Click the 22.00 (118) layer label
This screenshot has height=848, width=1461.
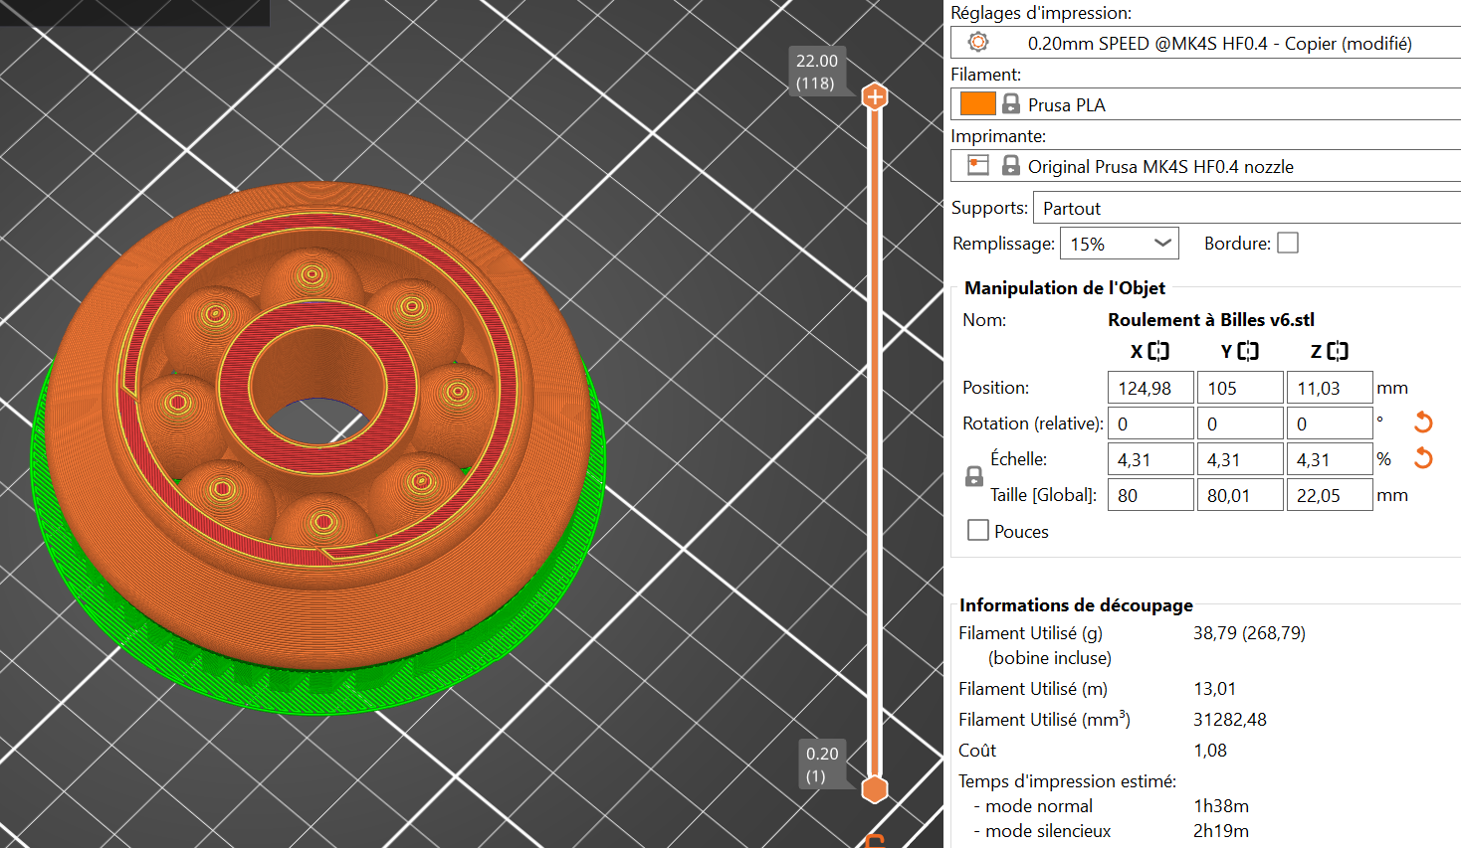tap(817, 72)
